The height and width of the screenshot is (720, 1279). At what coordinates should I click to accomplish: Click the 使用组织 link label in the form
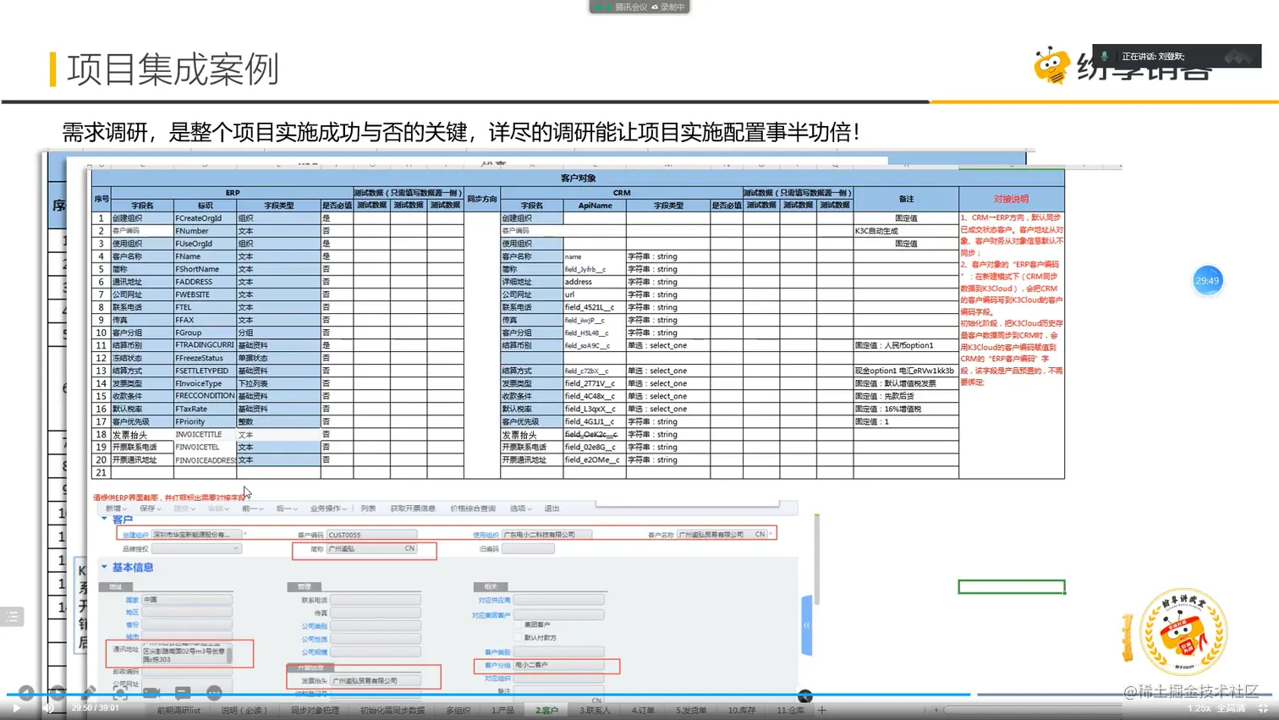coord(486,535)
